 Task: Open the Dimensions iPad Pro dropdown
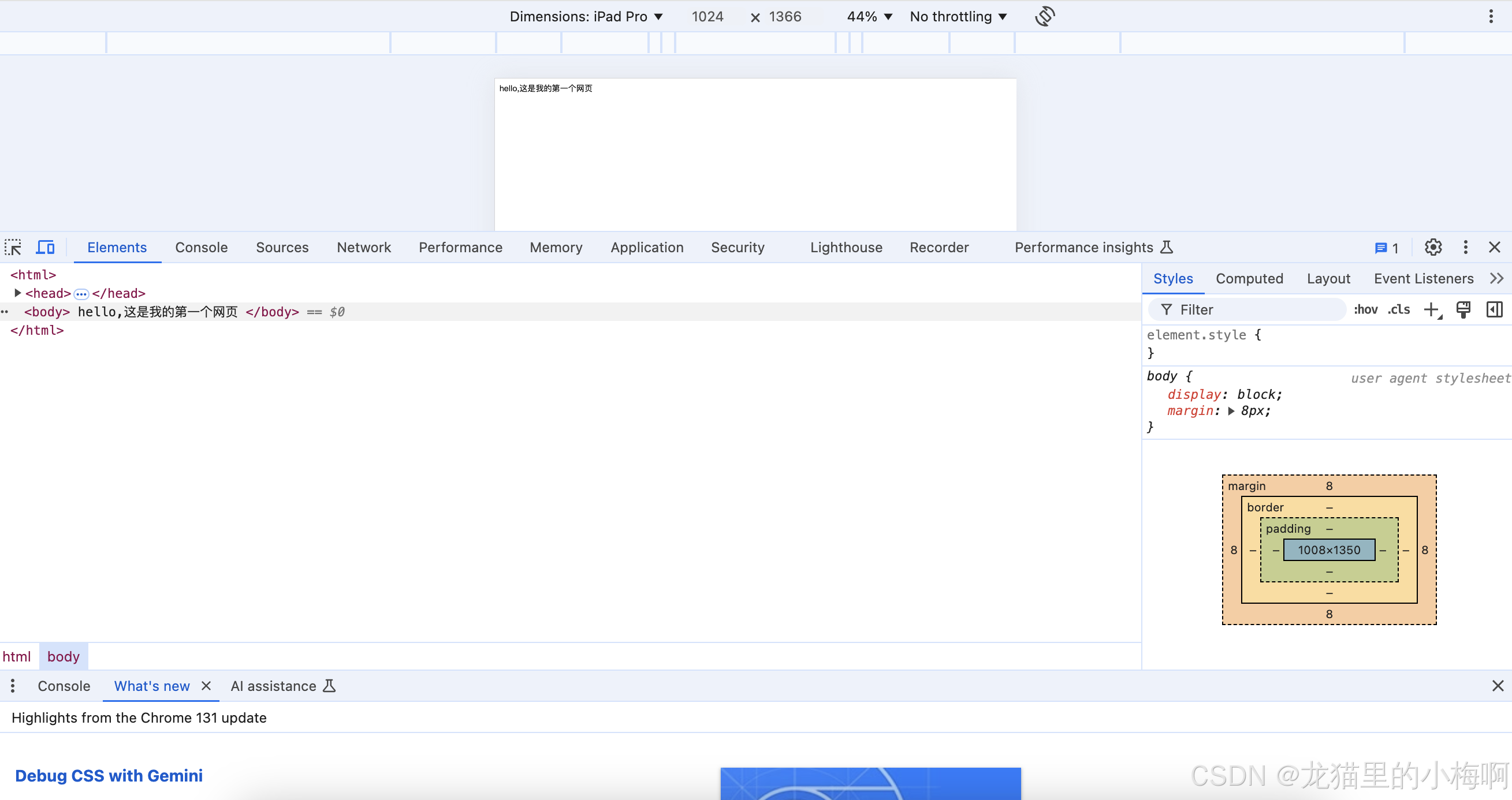click(586, 16)
